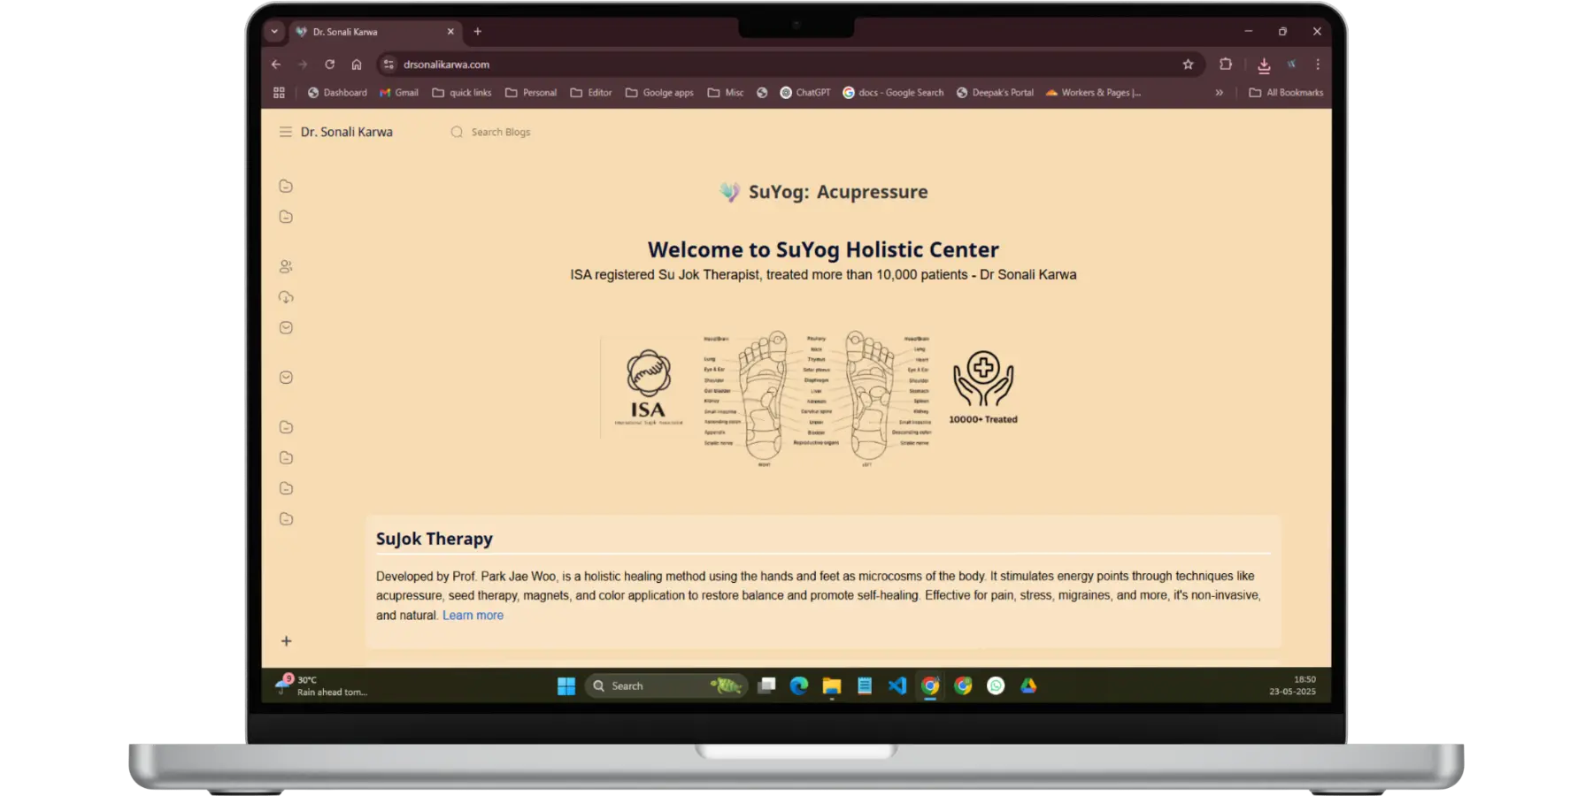This screenshot has width=1593, height=796.
Task: Open the Misc bookmarks folder
Action: click(725, 92)
